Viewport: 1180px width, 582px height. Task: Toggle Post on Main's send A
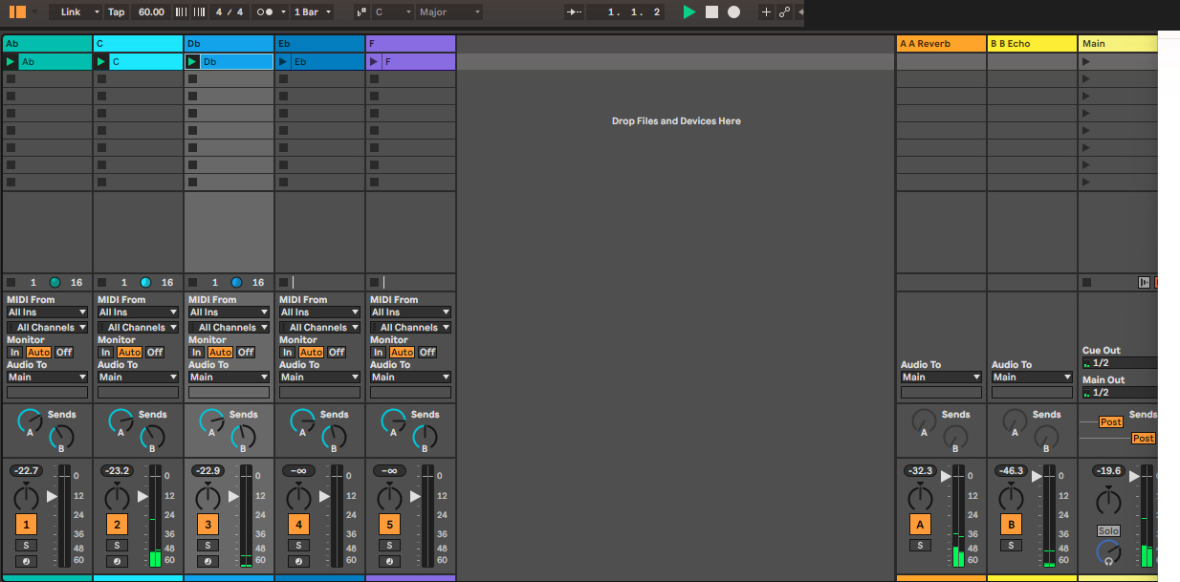(1111, 421)
